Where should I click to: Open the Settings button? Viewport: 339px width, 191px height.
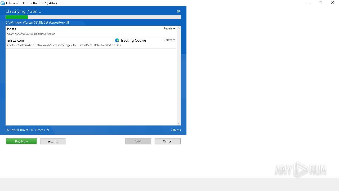tap(53, 141)
